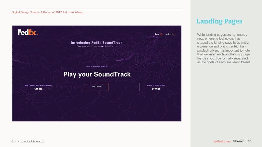262x147 pixels.
Task: Open the Stories link
Action: coord(156,89)
